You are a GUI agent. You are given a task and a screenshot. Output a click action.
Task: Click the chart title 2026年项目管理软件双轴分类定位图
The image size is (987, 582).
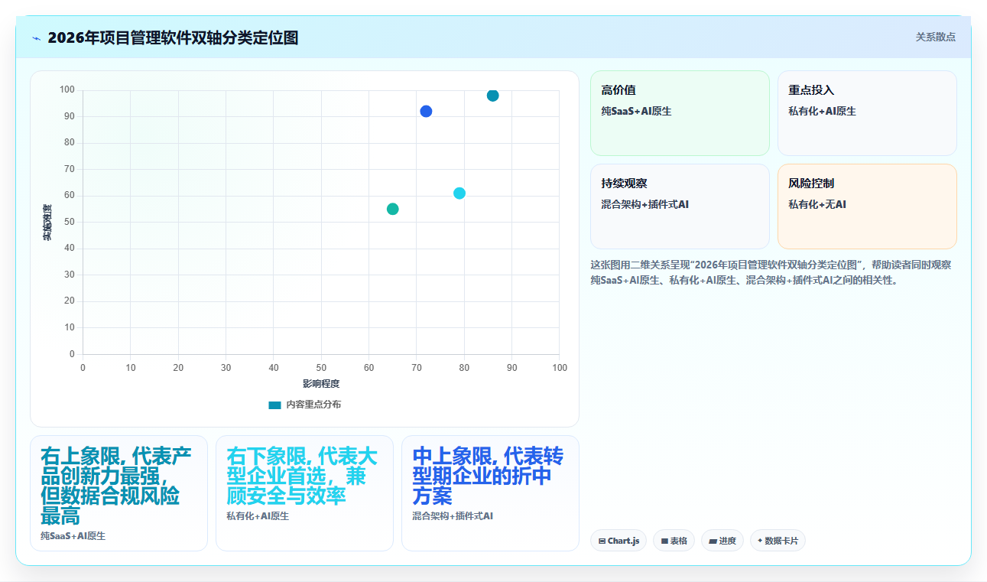click(173, 37)
